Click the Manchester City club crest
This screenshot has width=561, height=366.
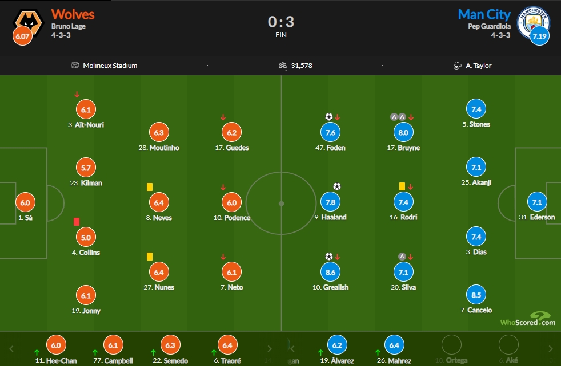(533, 22)
